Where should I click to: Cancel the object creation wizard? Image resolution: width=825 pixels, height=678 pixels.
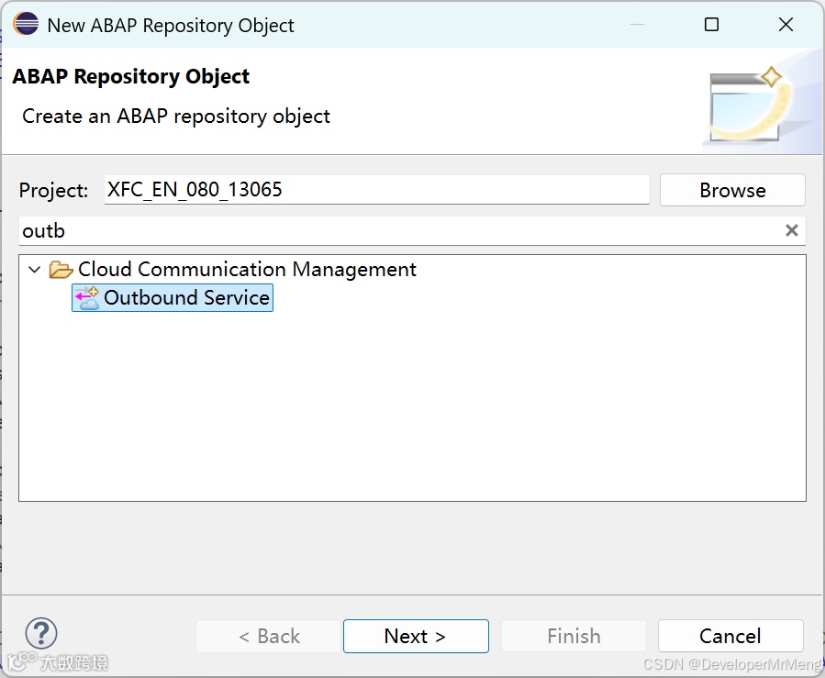pyautogui.click(x=730, y=636)
